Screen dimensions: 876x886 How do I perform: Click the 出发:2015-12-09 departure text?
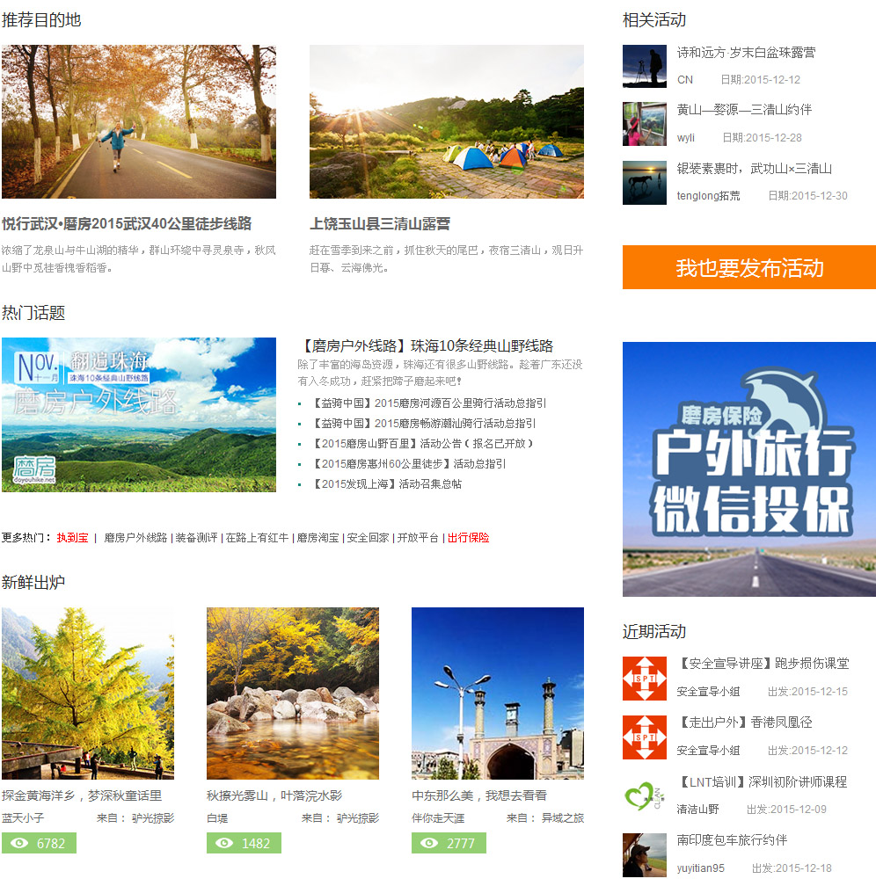coord(786,810)
